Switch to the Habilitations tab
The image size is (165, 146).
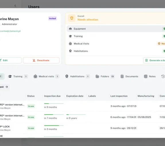pos(77,76)
